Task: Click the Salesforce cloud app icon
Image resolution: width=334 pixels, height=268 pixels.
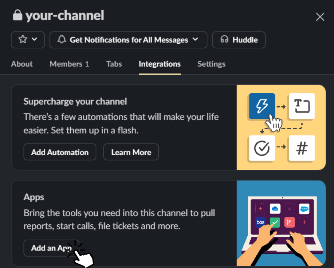Action: 304,209
